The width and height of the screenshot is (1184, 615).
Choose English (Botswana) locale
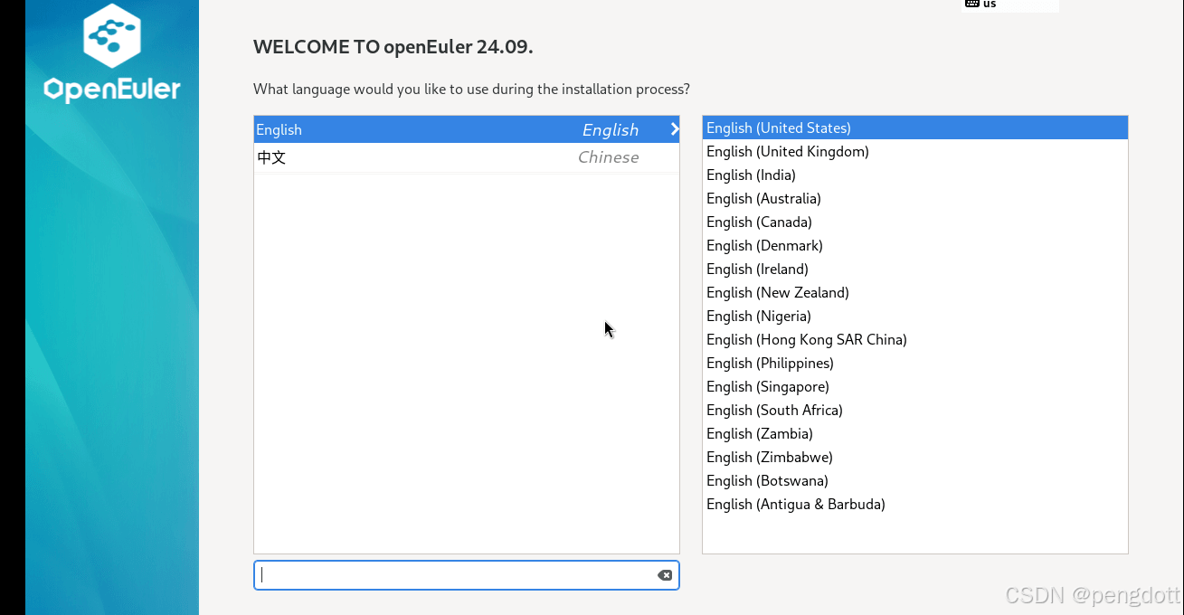click(x=915, y=480)
